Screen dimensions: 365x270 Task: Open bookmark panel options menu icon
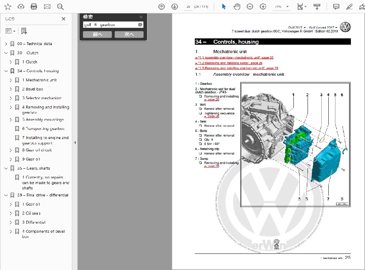(x=10, y=31)
